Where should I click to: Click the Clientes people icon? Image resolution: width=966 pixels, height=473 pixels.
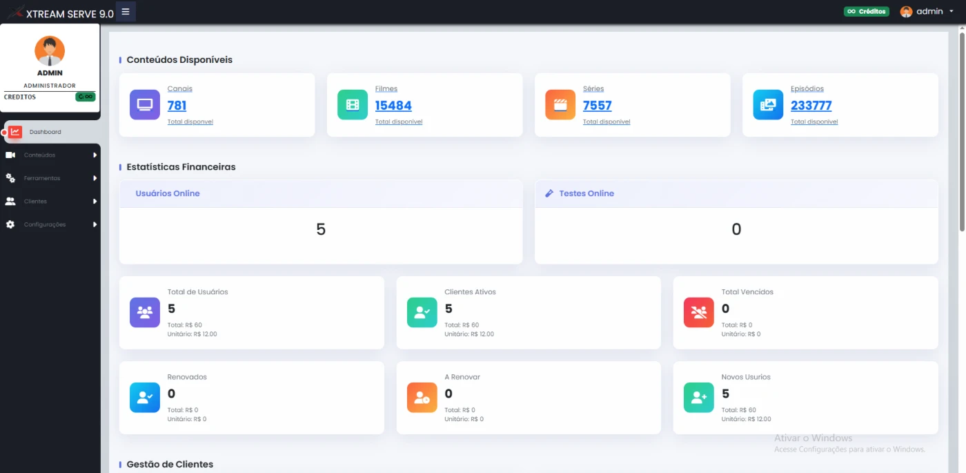[x=10, y=202]
